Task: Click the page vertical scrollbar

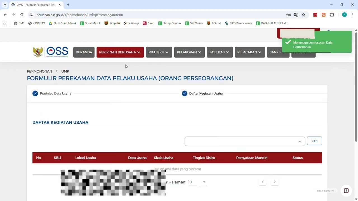Action: (356, 87)
